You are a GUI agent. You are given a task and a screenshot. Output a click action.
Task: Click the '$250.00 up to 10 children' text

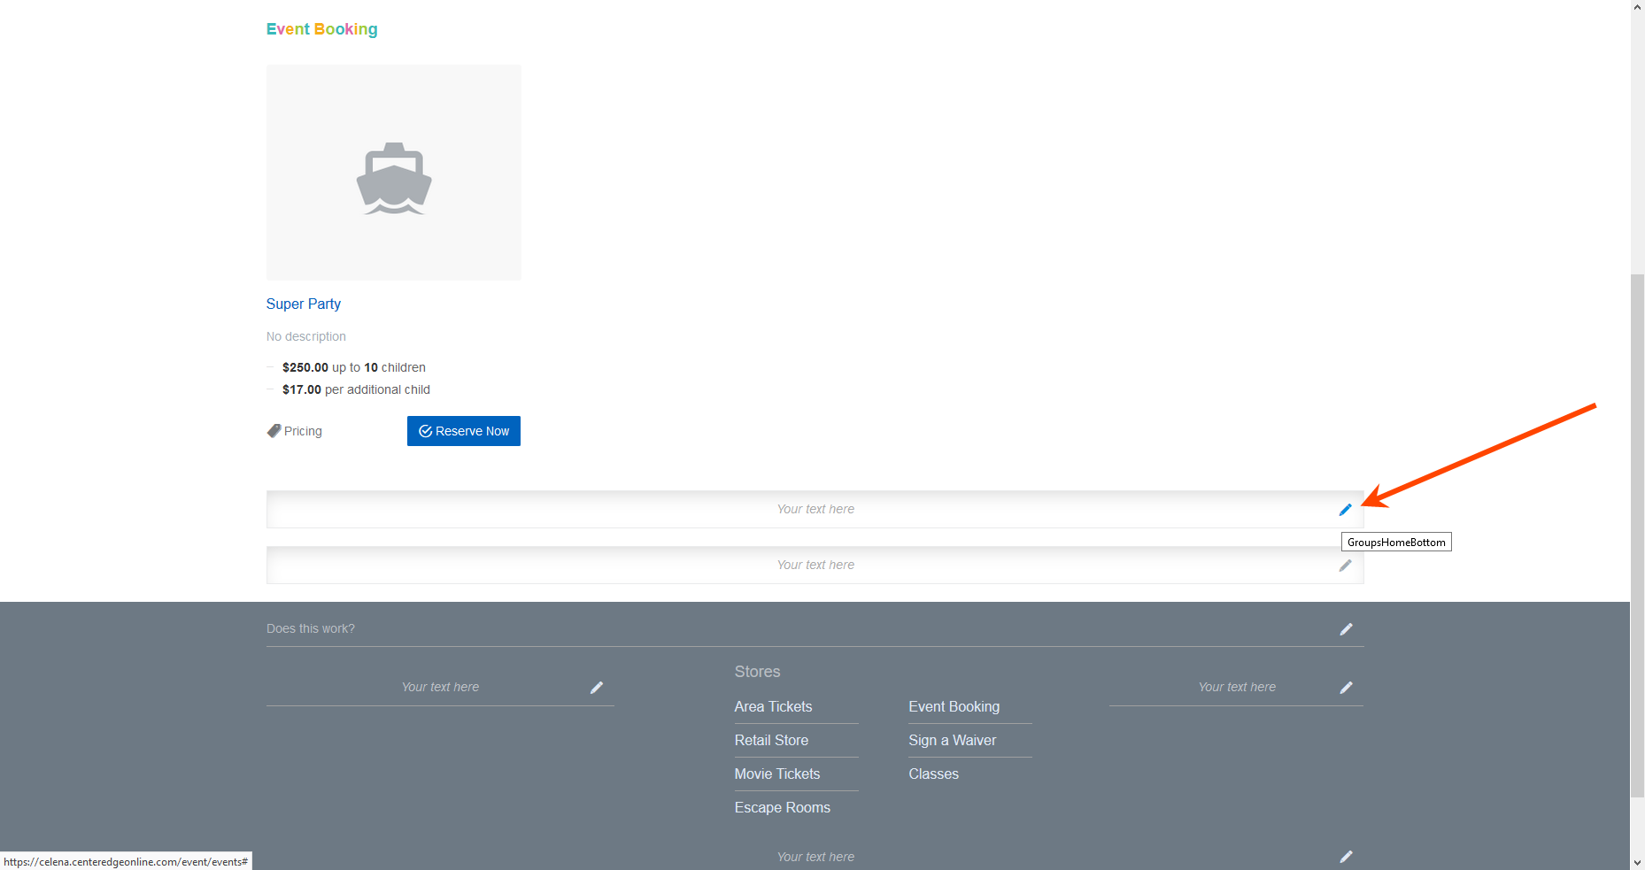tap(354, 367)
